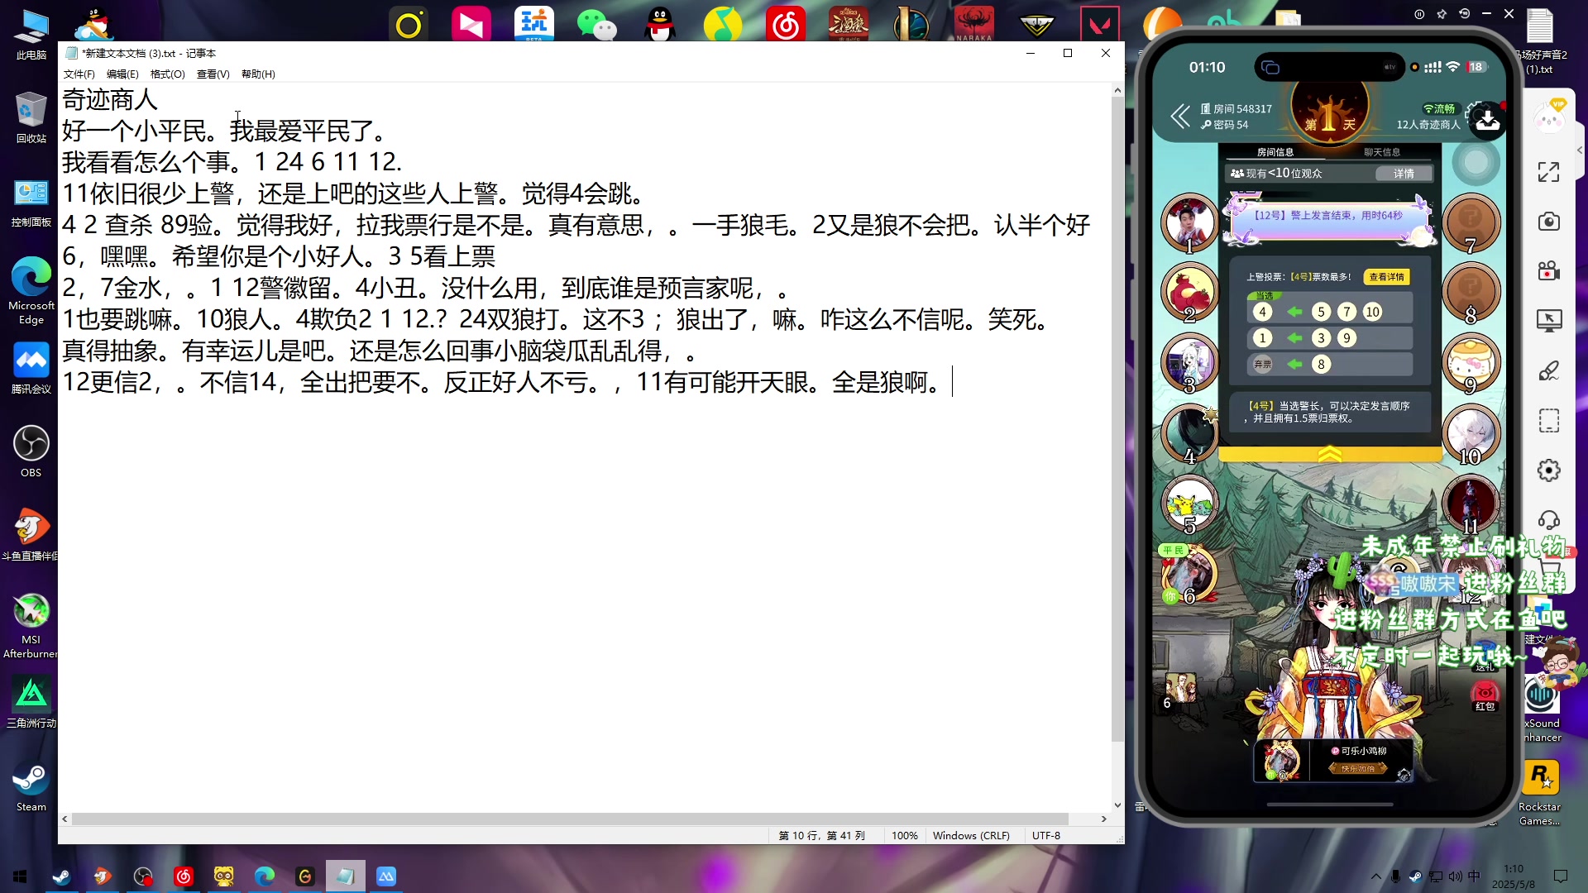The image size is (1588, 893).
Task: Select the empty seat number 8
Action: pos(1471,292)
